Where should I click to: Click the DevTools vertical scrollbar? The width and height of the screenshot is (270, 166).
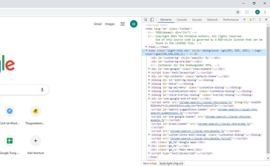coord(268,90)
